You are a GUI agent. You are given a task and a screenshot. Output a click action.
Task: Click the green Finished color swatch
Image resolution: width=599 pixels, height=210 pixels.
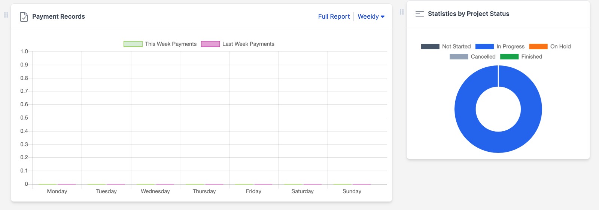tap(509, 57)
